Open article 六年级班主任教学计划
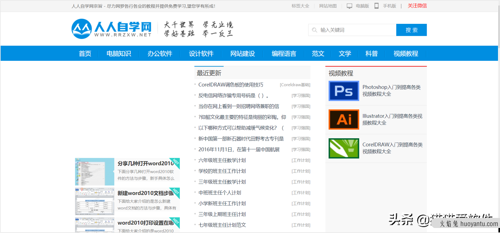 point(222,160)
